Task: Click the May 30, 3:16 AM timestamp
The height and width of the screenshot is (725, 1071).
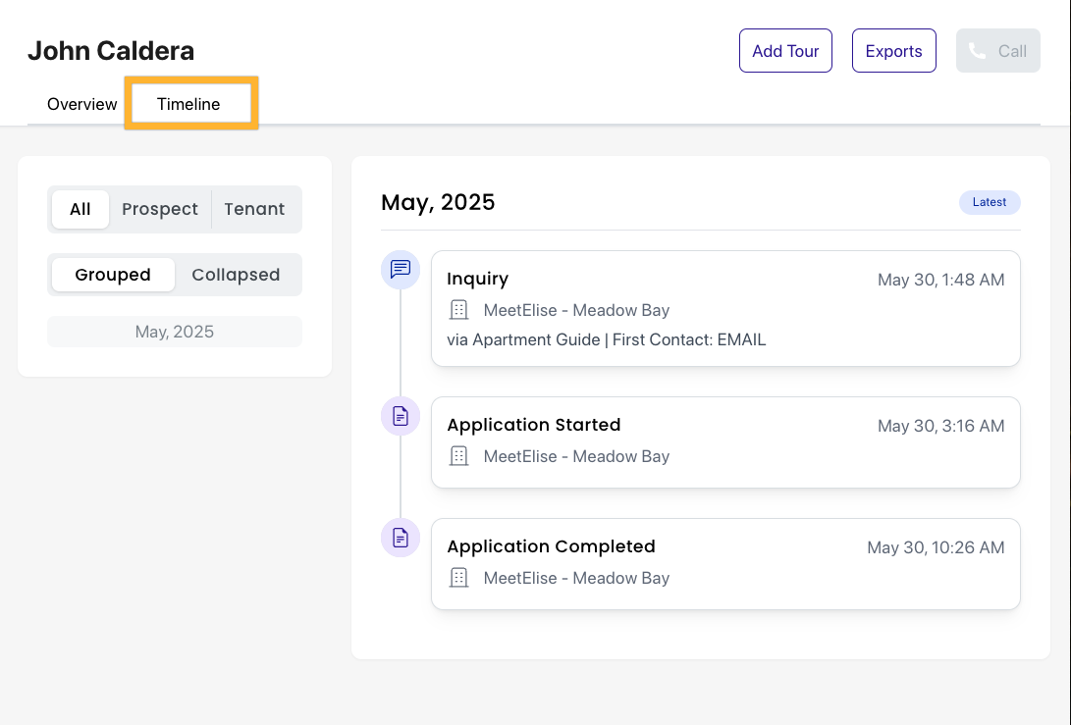Action: pyautogui.click(x=940, y=426)
